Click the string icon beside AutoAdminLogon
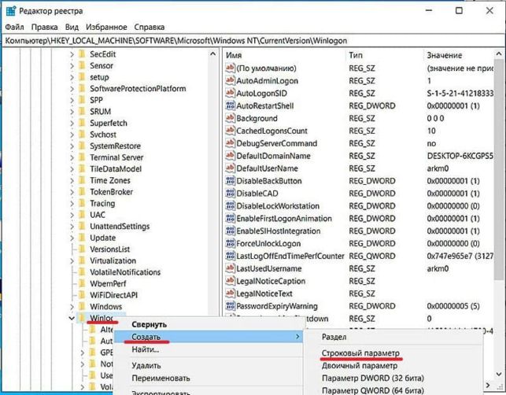The height and width of the screenshot is (395, 506). (230, 80)
